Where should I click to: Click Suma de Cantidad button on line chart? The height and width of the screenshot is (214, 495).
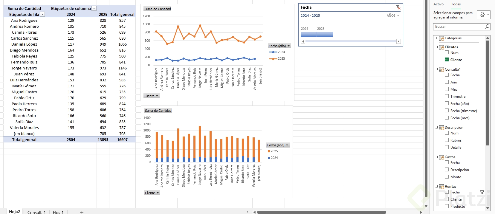(x=158, y=9)
